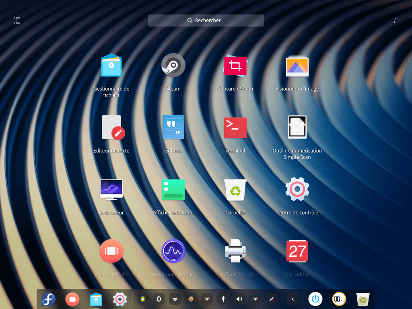Open Corbeille in the launcher grid
412x309 pixels.
(x=235, y=190)
